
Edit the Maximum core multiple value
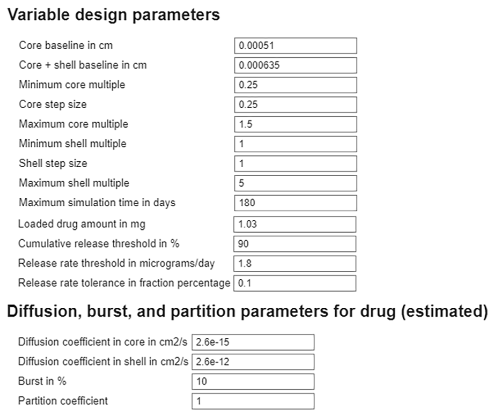pyautogui.click(x=295, y=124)
